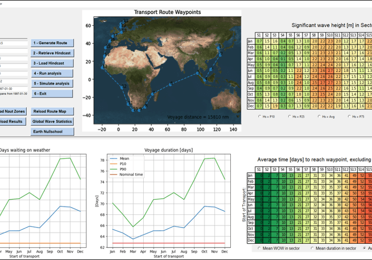Viewport: 372px width, 260px height.
Task: Click the Dec row S3 cell showing 1.9
Action: [x=274, y=106]
